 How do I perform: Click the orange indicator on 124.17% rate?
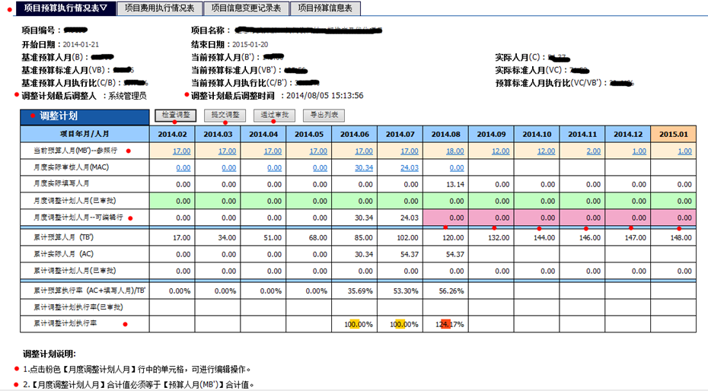coord(446,323)
